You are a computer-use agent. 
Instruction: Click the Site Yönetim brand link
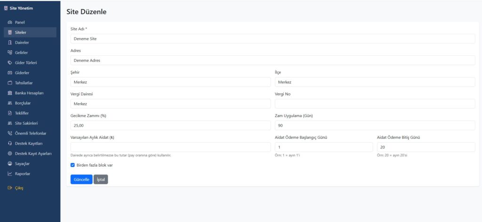(21, 8)
